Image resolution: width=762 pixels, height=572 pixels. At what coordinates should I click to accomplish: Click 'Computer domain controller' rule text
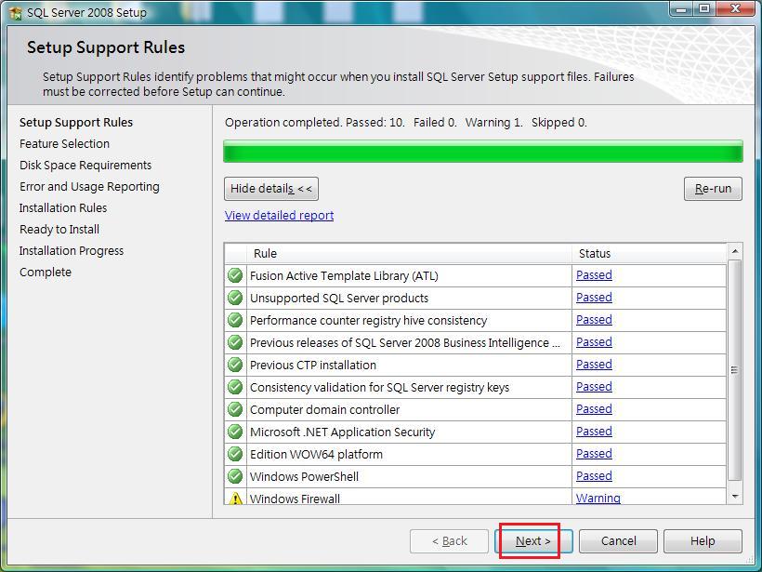324,410
